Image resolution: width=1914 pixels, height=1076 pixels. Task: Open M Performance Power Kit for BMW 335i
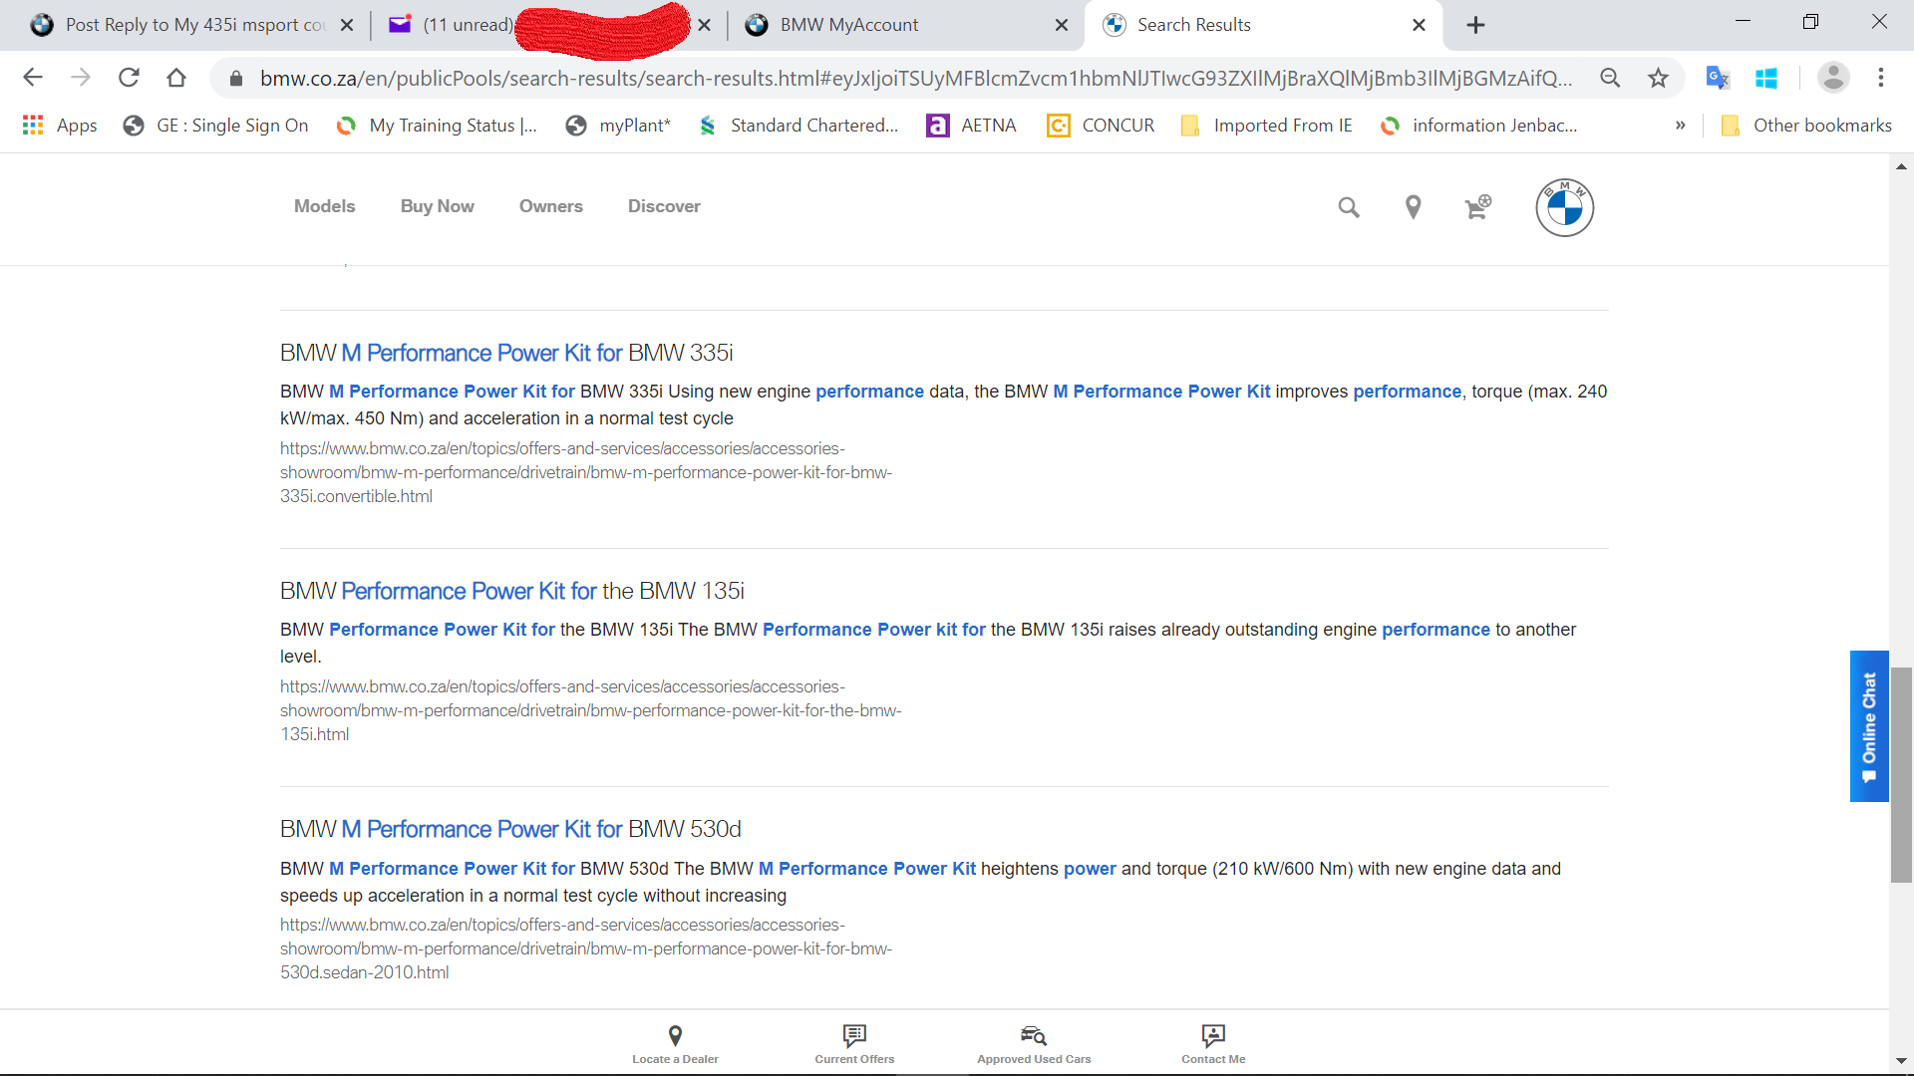tap(505, 353)
